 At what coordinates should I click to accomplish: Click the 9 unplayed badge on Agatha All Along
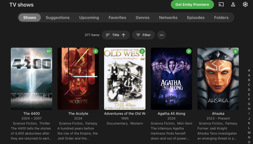click(x=189, y=51)
